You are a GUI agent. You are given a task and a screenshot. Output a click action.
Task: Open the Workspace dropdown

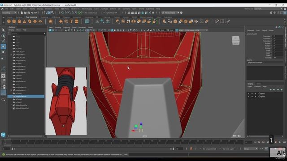[268, 9]
